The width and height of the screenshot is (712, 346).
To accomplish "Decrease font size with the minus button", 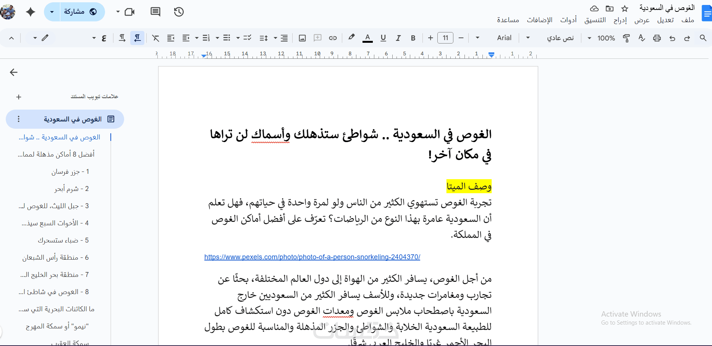I will [x=461, y=38].
